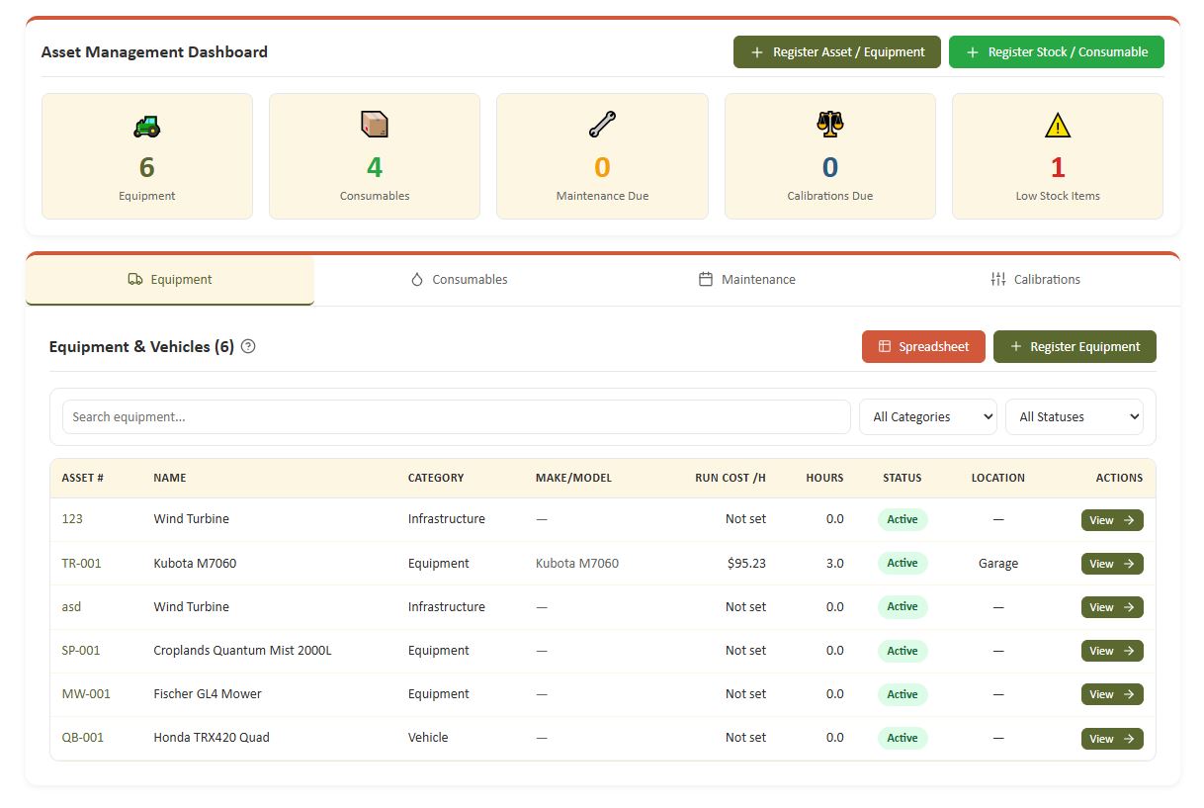This screenshot has height=808, width=1204.
Task: Click the LOCATION column header
Action: [x=998, y=478]
